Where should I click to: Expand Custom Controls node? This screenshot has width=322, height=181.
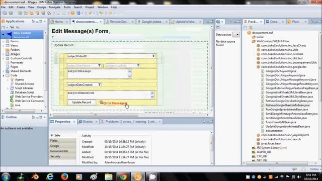pyautogui.click(x=4, y=58)
